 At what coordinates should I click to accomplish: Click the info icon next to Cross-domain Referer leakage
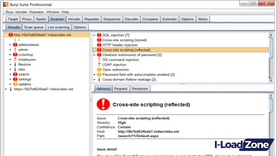pos(99,79)
